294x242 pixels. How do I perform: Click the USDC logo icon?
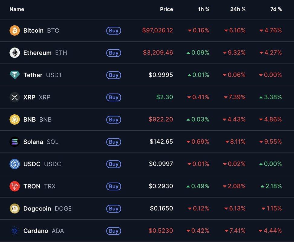[x=15, y=164]
